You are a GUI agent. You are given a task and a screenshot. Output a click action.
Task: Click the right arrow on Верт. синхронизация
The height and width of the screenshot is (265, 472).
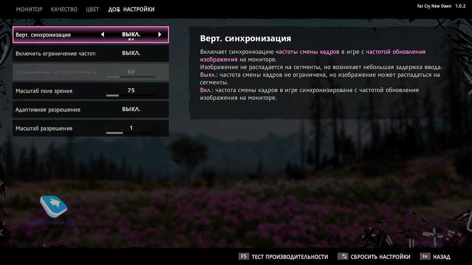pos(160,34)
